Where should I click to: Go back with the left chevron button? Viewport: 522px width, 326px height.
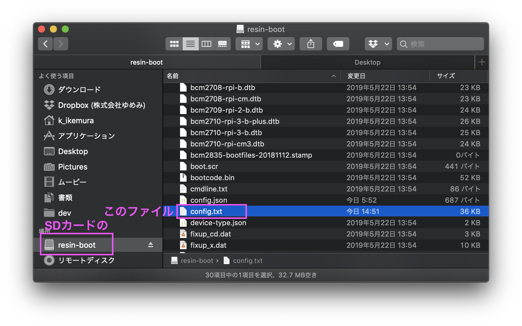click(x=45, y=44)
